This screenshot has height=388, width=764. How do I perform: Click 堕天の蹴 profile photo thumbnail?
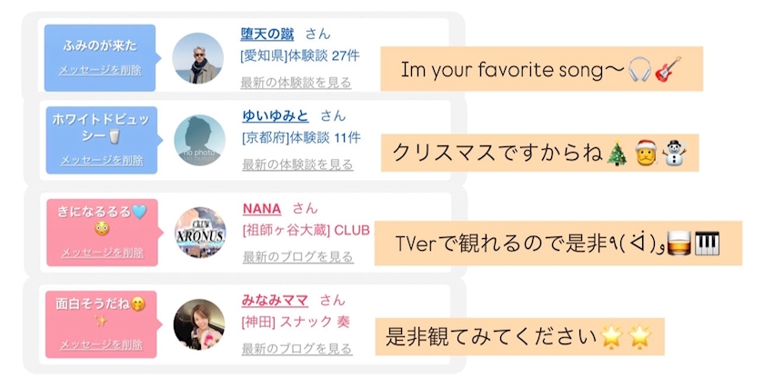[x=197, y=58]
